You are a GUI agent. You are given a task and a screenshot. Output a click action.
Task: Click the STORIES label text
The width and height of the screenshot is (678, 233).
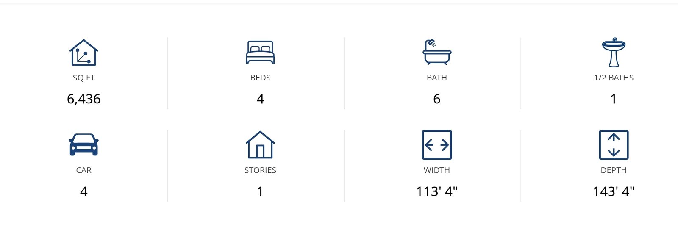click(x=260, y=170)
